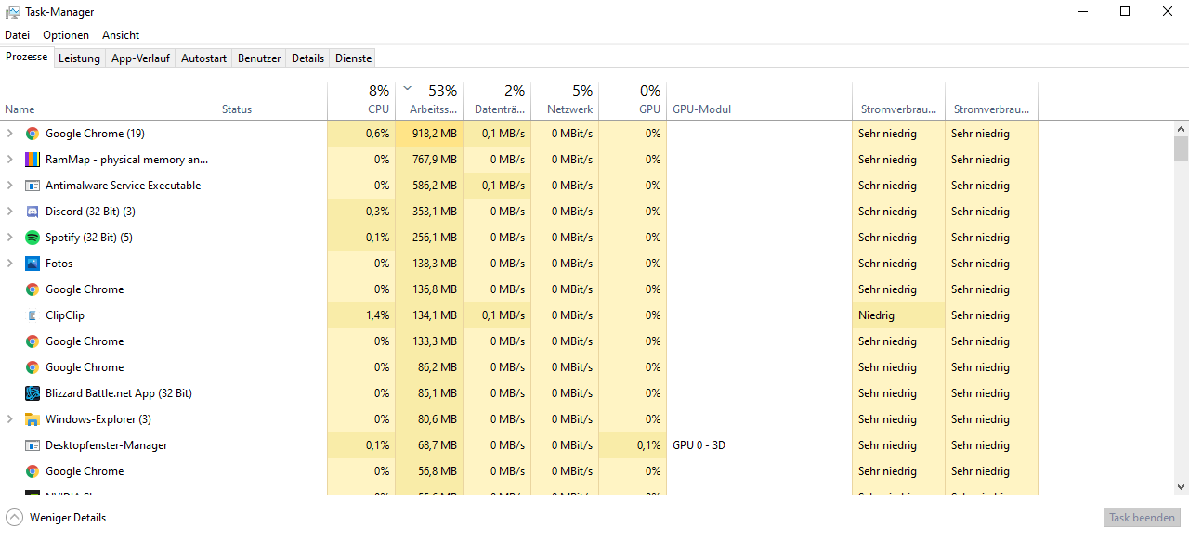Screen dimensions: 1189x540
Task: Click the Niedrig power usage cell
Action: [x=898, y=315]
